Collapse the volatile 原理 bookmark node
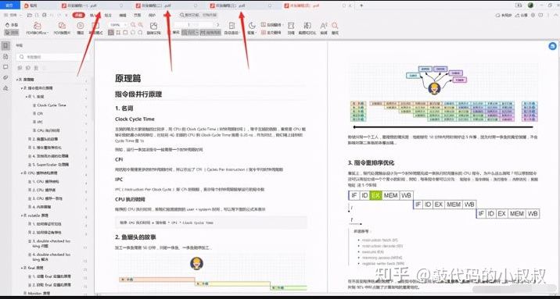560x299 pixels. point(21,215)
